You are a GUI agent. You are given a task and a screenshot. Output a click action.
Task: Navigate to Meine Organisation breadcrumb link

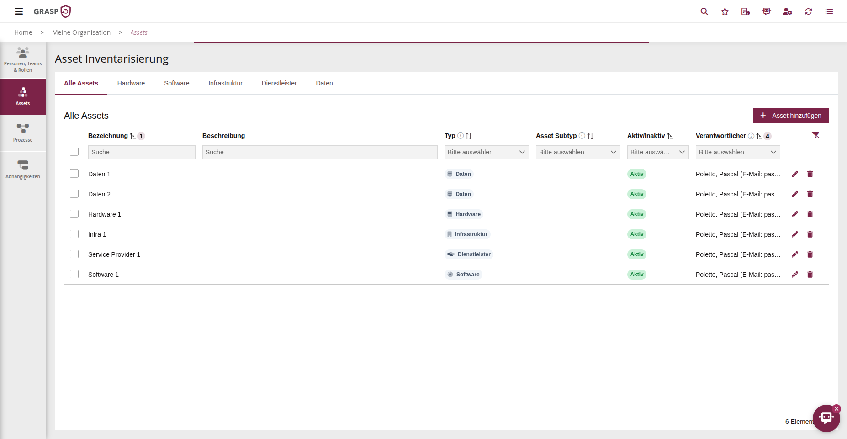click(x=81, y=32)
